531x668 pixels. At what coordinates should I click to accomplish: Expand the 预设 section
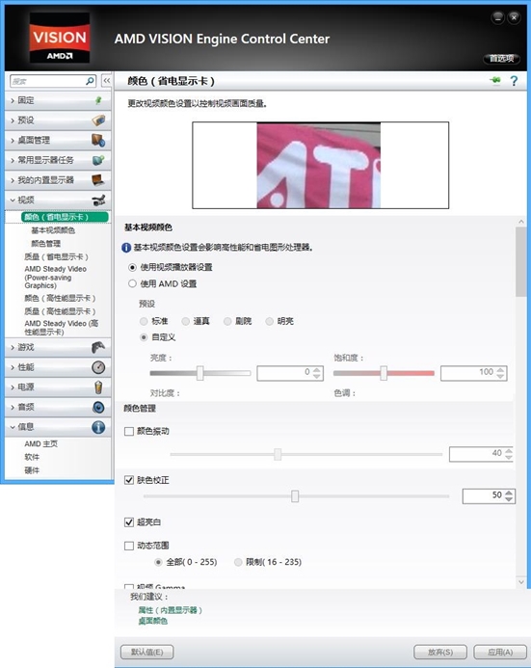pos(58,120)
